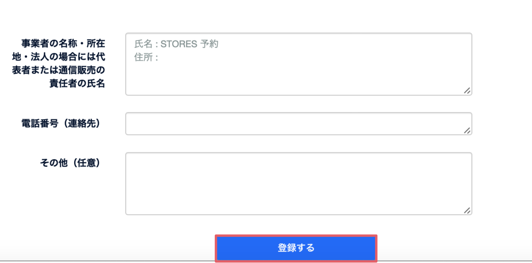Click the 氏名 : STORES 予約 placeholder text

[176, 44]
